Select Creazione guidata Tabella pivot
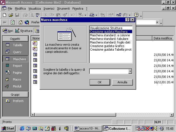The image size is (176, 132). (111, 50)
